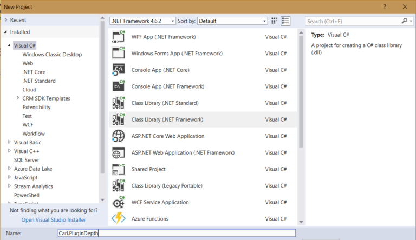Close the New Project dialog
This screenshot has width=416, height=240.
point(405,7)
